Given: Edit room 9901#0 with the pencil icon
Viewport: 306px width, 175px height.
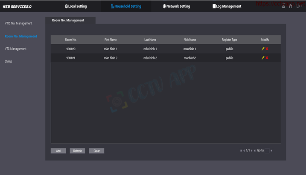Looking at the screenshot, I should point(263,49).
